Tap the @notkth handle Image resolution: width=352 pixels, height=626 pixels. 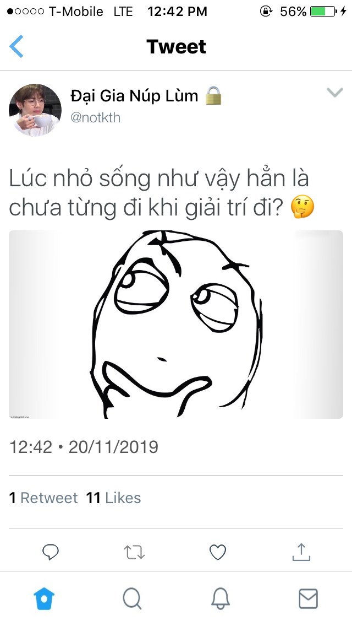click(96, 118)
